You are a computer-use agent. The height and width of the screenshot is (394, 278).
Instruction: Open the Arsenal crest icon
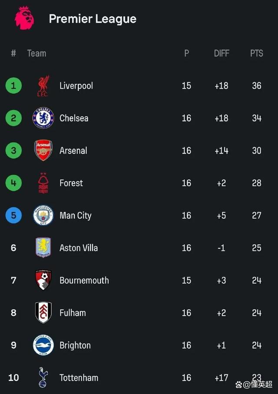(x=43, y=150)
